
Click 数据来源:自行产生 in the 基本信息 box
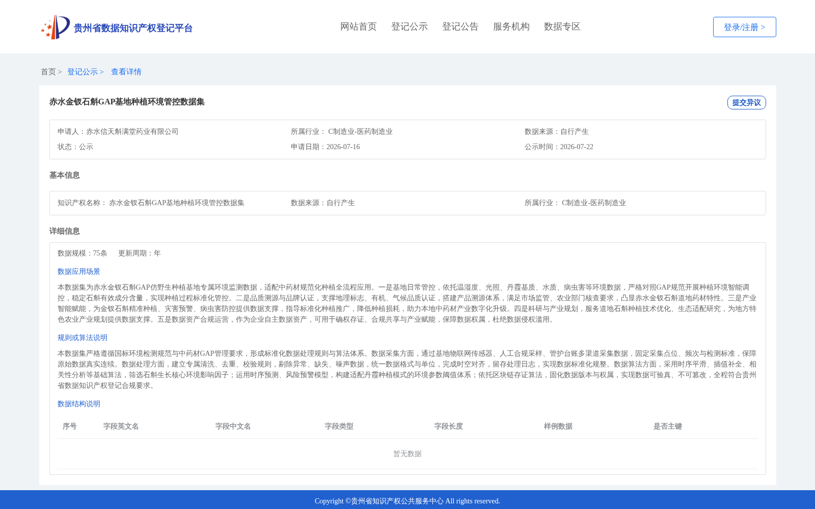click(323, 203)
